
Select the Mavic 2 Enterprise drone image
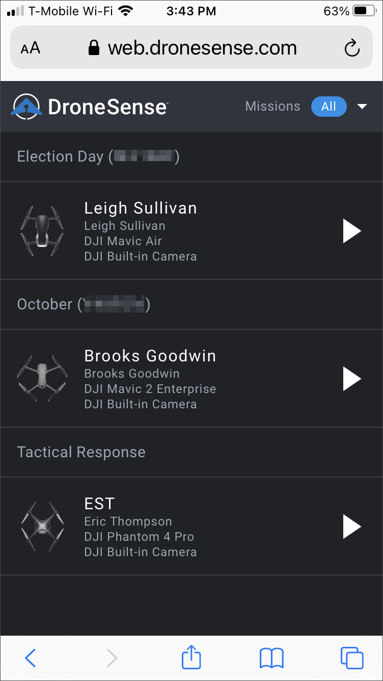pyautogui.click(x=42, y=378)
